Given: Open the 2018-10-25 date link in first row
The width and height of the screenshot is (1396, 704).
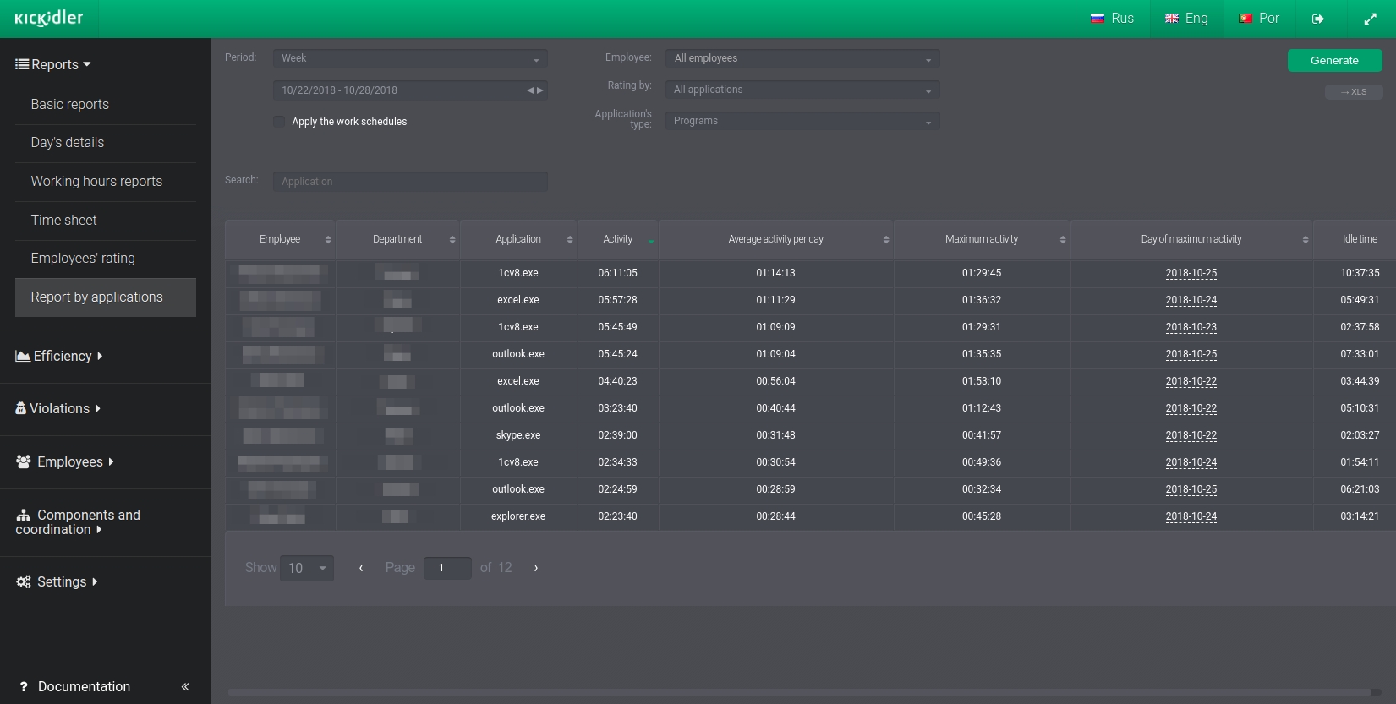Looking at the screenshot, I should click(1191, 273).
